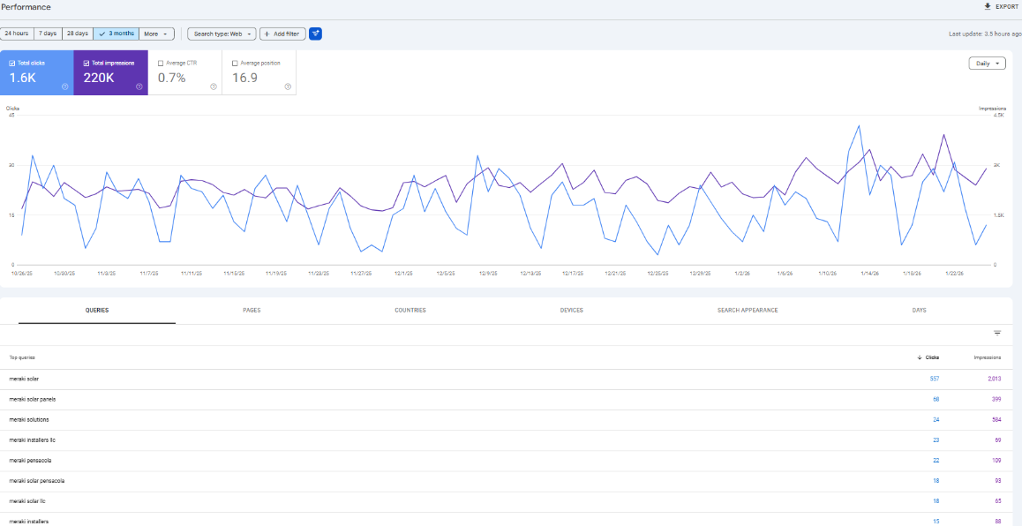Screen dimensions: 1022x526
Task: Switch to the Days tab
Action: (919, 311)
